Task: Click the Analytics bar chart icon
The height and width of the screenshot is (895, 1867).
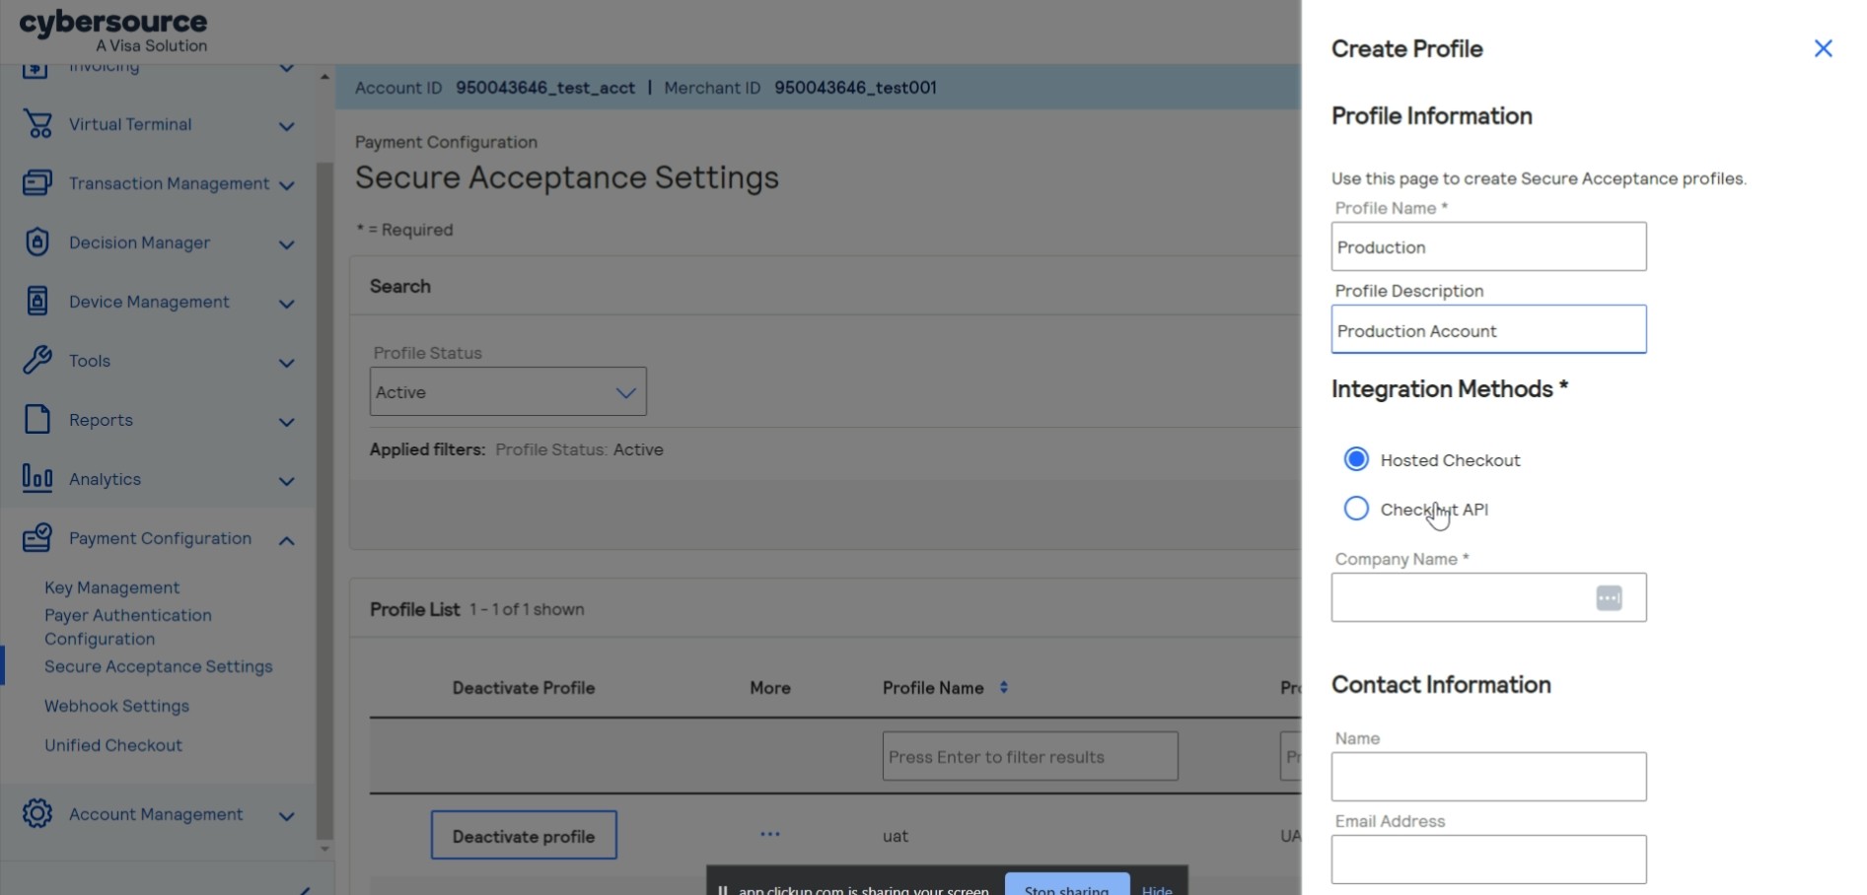Action: 37,479
